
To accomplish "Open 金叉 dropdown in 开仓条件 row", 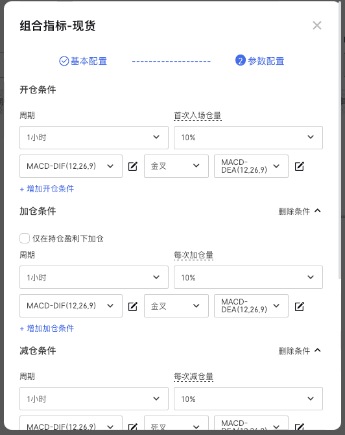I will click(x=176, y=166).
